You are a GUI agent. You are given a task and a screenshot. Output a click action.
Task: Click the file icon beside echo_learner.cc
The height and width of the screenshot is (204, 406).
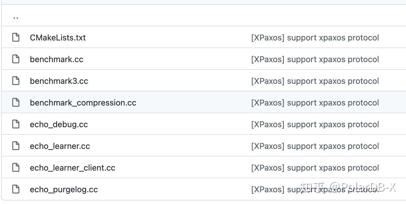[x=16, y=146]
